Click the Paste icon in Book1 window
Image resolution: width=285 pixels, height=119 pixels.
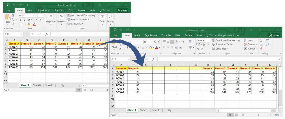pos(7,18)
